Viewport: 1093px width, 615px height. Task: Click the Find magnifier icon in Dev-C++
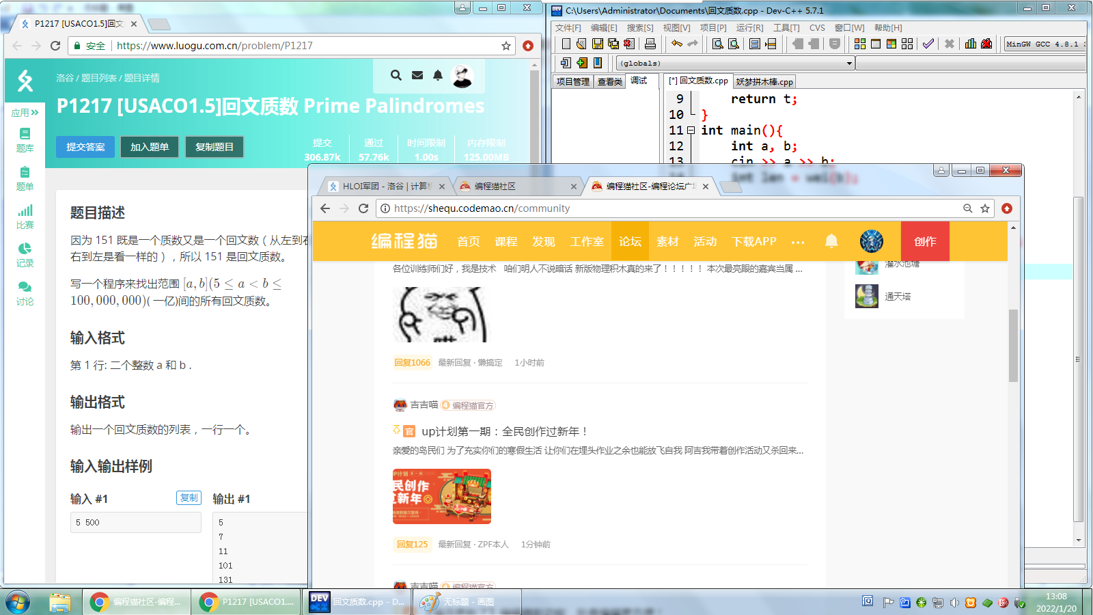pos(718,44)
